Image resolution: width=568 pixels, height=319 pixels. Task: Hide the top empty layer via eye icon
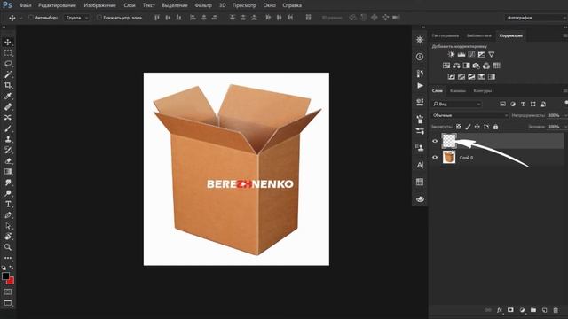[435, 141]
